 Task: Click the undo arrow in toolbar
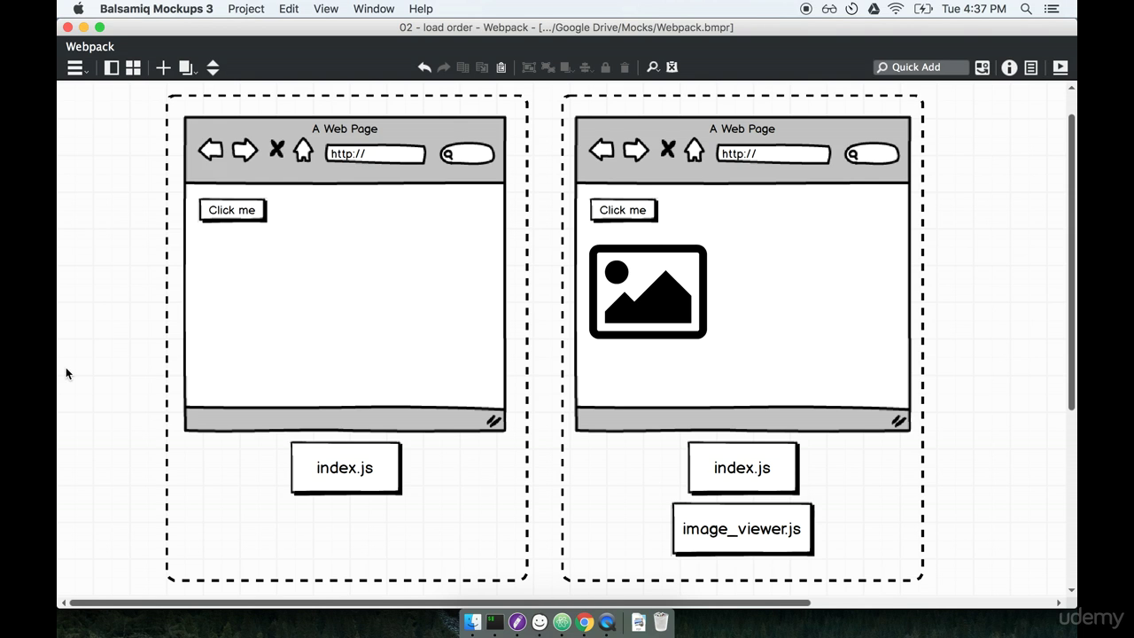pos(424,67)
